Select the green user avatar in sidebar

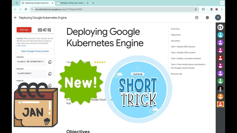click(x=220, y=81)
